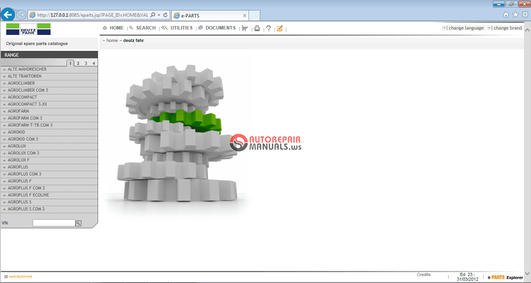
Task: Open a new blank browser tab
Action: pyautogui.click(x=254, y=16)
